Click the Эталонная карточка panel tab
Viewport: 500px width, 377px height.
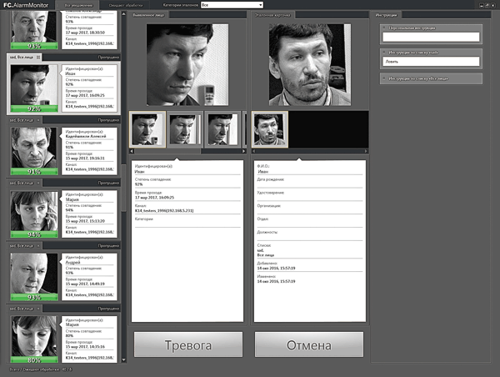[273, 15]
